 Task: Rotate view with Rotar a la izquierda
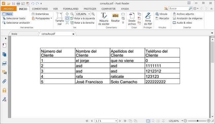83,18
